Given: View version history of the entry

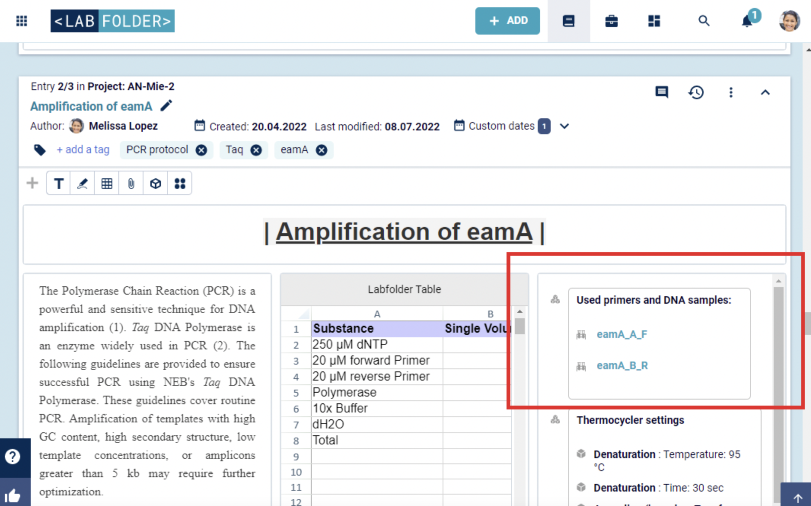Looking at the screenshot, I should pyautogui.click(x=696, y=92).
